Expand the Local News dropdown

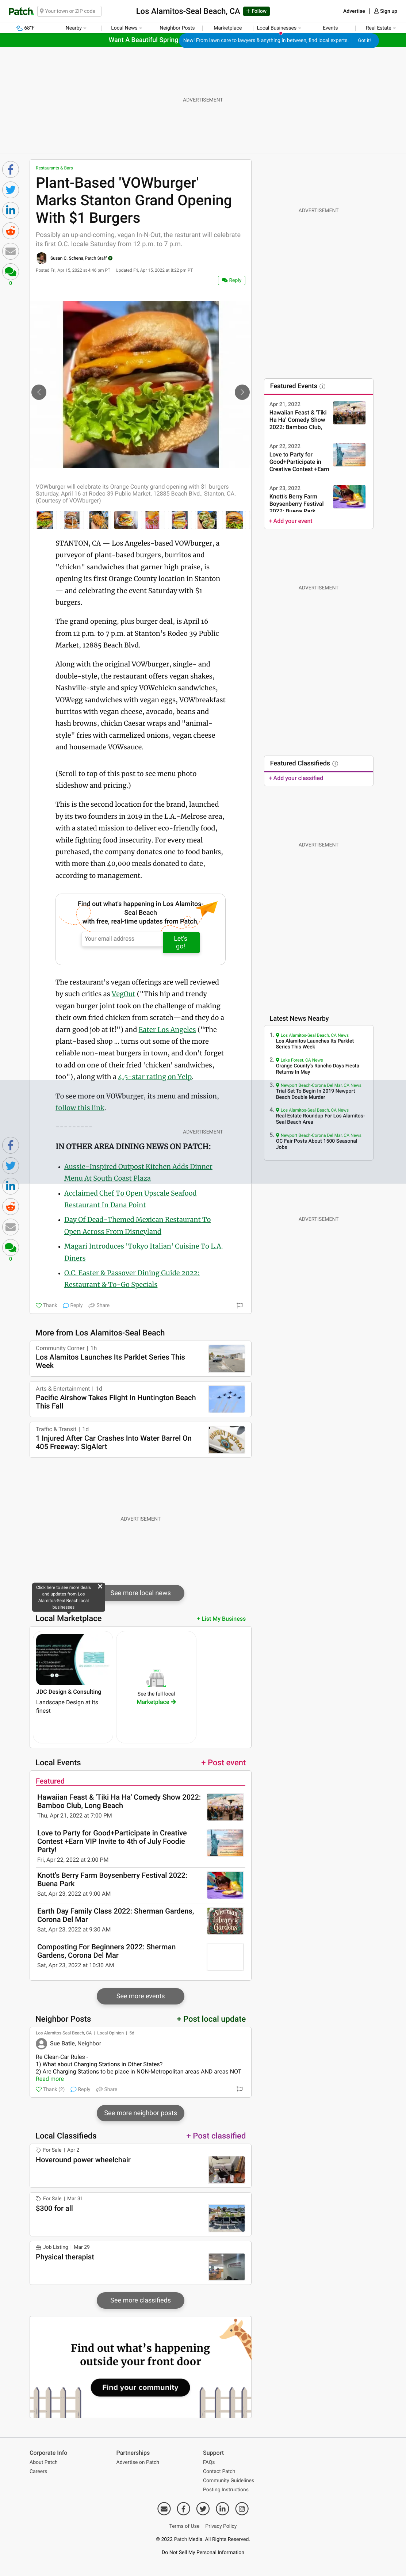126,28
